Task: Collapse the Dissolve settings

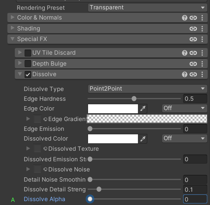Action: click(20, 74)
